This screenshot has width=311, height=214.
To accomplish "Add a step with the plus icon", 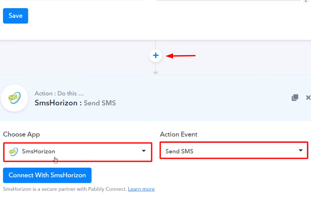I will [x=155, y=56].
